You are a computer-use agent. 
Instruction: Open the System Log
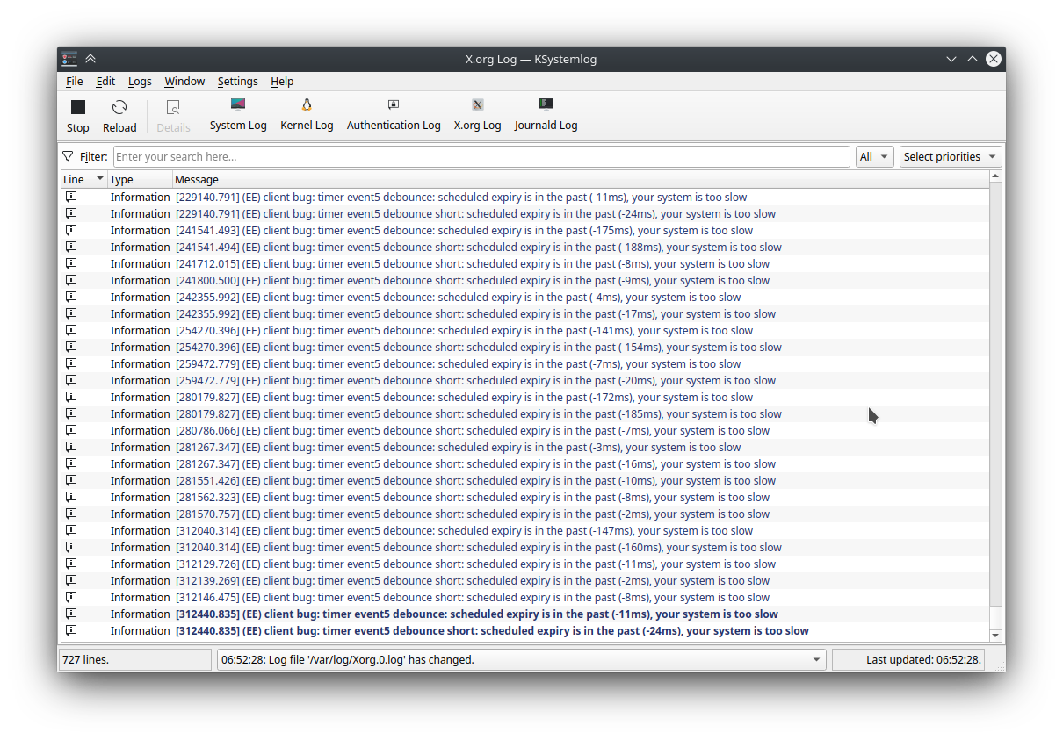click(x=238, y=115)
